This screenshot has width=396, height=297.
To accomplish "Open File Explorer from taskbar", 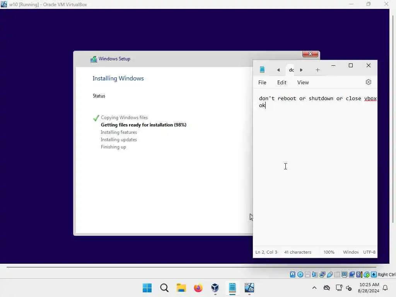I will point(181,288).
